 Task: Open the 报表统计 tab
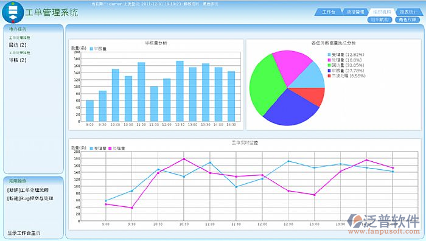pos(408,12)
